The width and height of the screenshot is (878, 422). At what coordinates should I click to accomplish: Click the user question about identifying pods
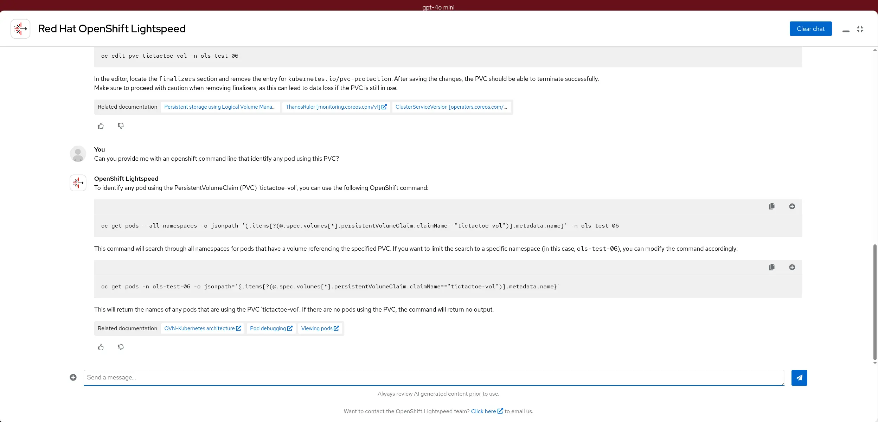coord(217,159)
